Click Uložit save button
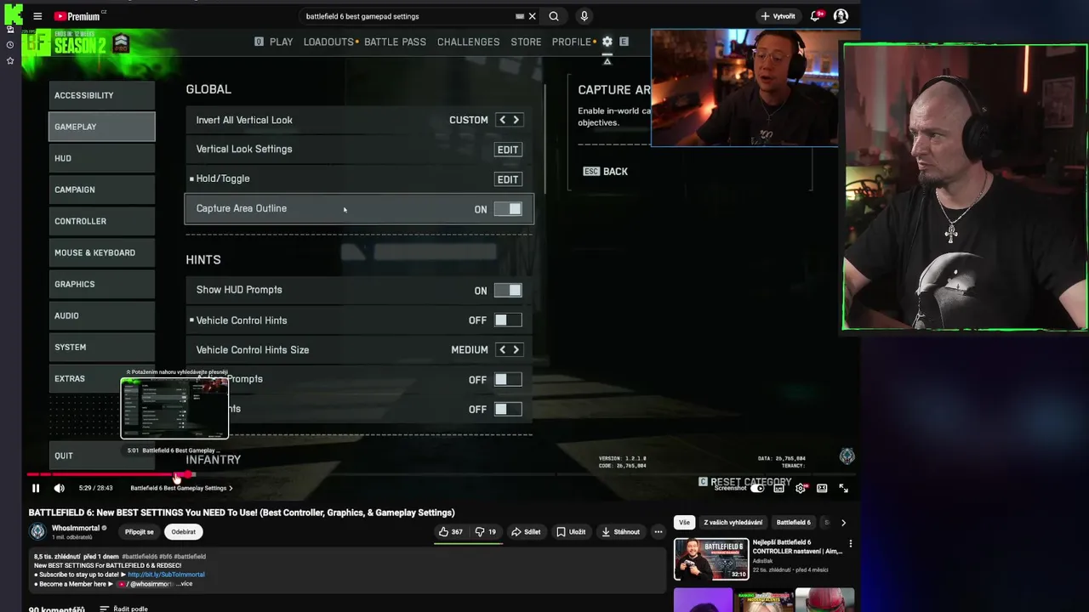The image size is (1089, 612). pyautogui.click(x=571, y=532)
